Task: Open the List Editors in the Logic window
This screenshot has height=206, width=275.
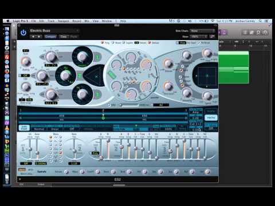Action: pyautogui.click(x=245, y=33)
